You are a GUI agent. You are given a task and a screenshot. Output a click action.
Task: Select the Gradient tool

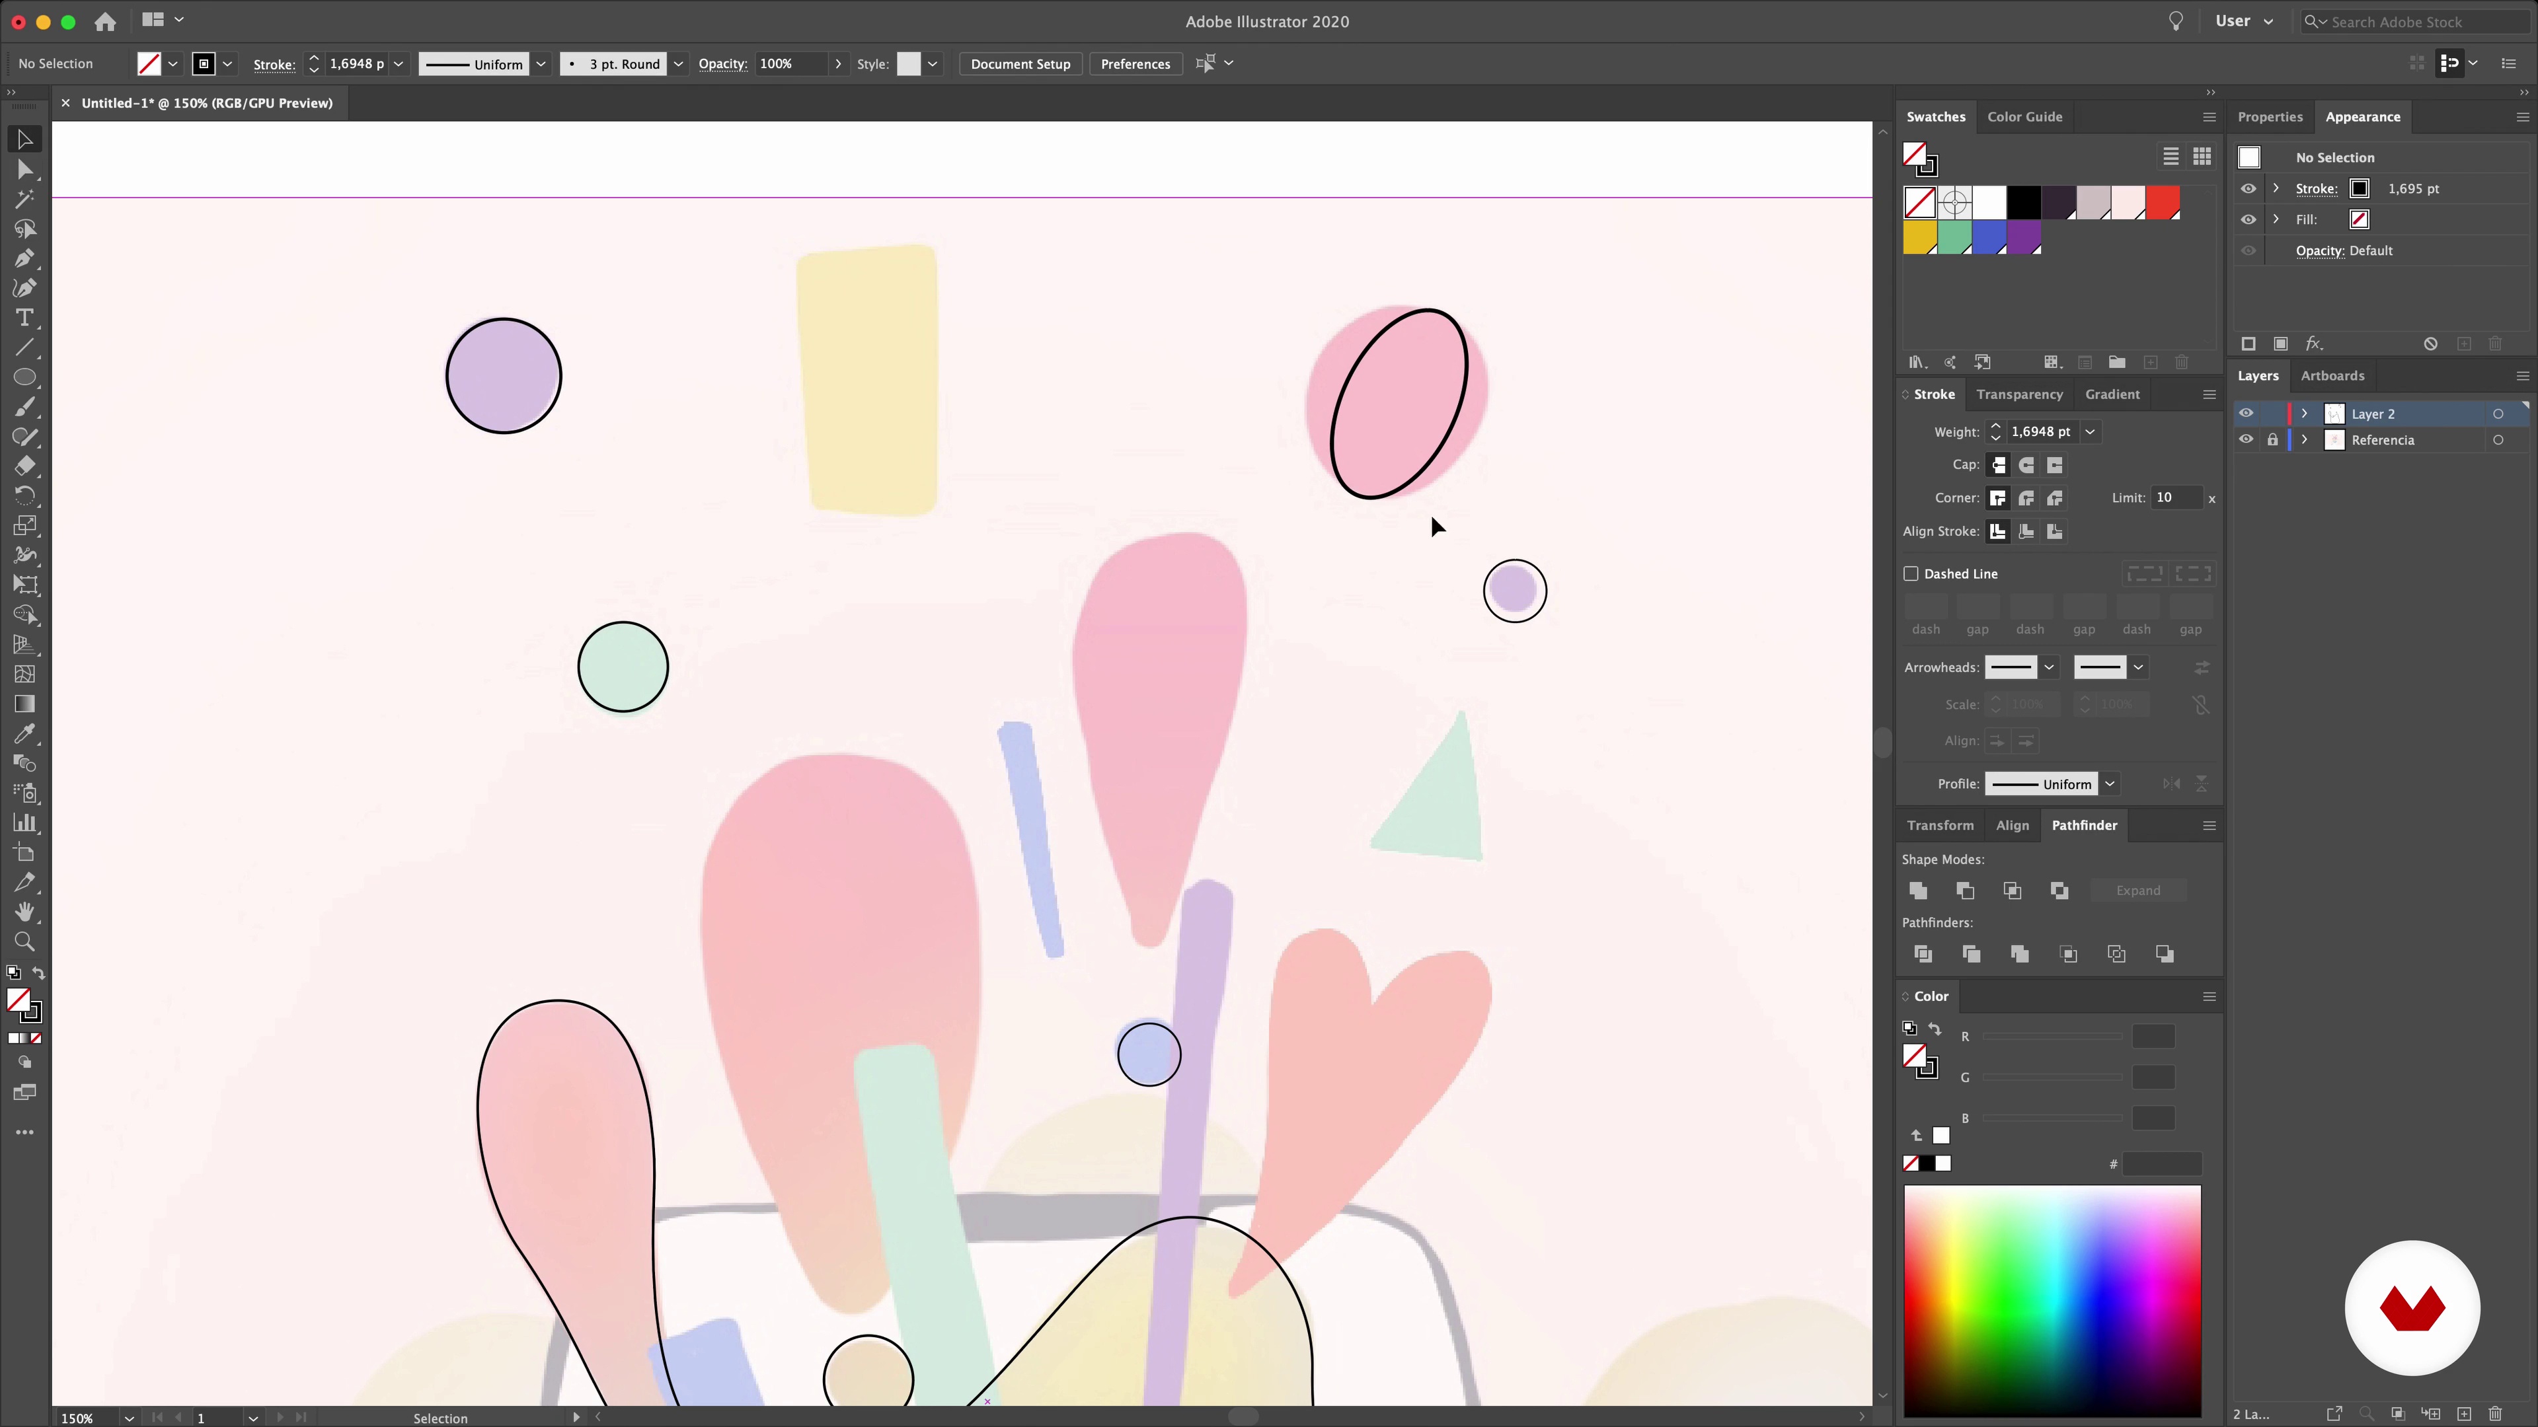[x=24, y=704]
